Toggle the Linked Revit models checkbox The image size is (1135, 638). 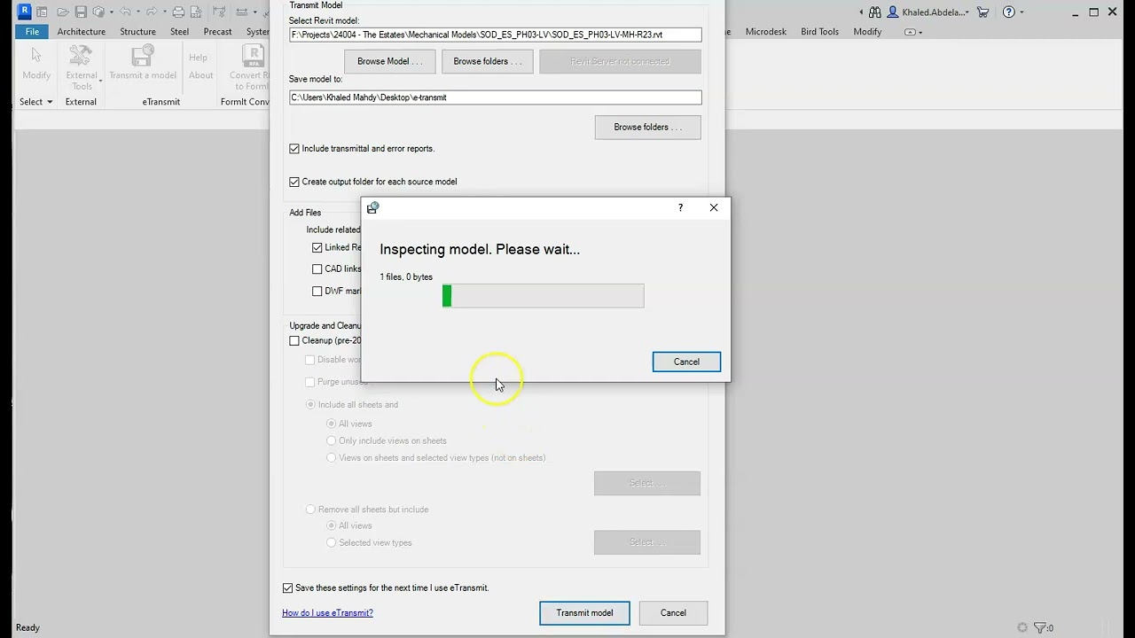pos(317,248)
